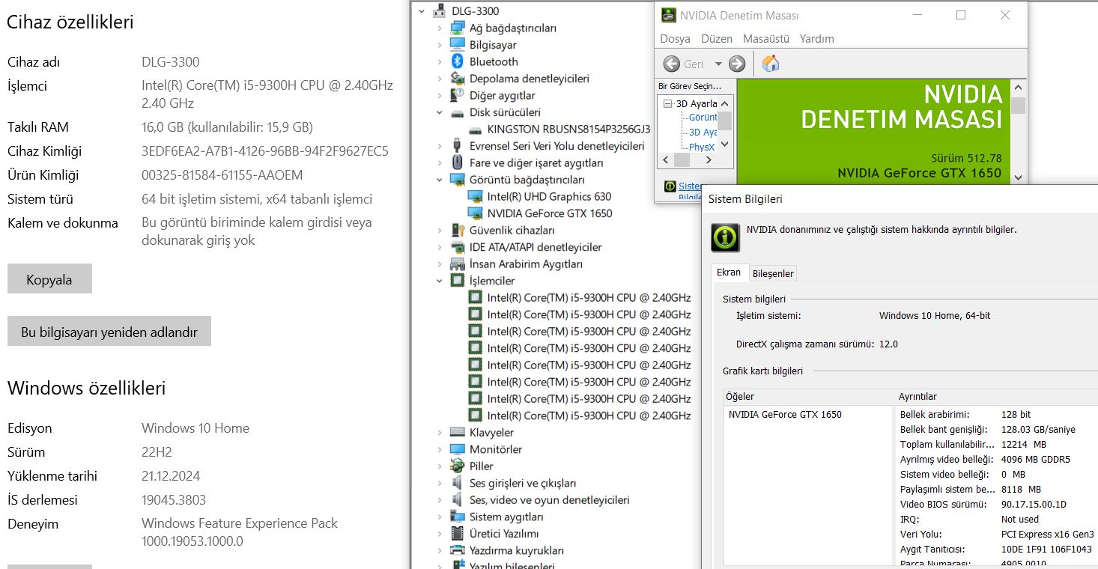Image resolution: width=1098 pixels, height=569 pixels.
Task: Click the Kopyala button under Cihaz özellikleri
Action: pos(49,279)
